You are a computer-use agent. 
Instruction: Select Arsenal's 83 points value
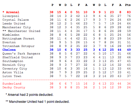(129, 12)
